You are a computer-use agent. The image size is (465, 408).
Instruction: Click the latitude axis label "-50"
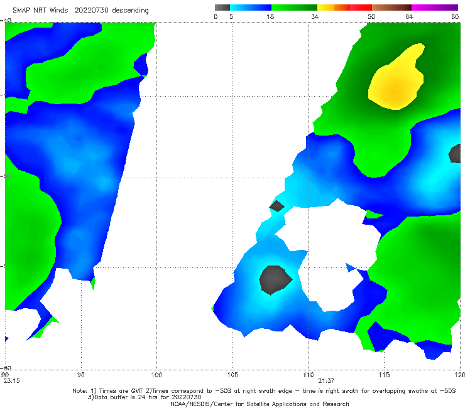tap(6, 176)
